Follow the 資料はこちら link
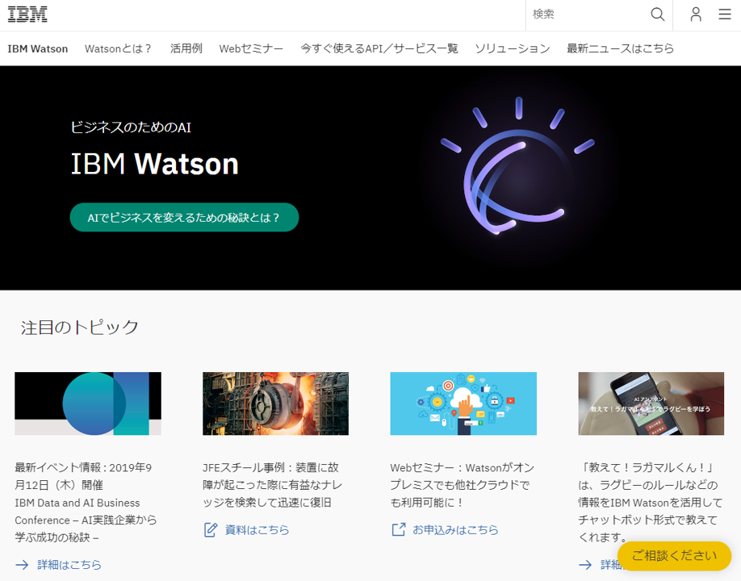The width and height of the screenshot is (741, 581). pyautogui.click(x=257, y=529)
